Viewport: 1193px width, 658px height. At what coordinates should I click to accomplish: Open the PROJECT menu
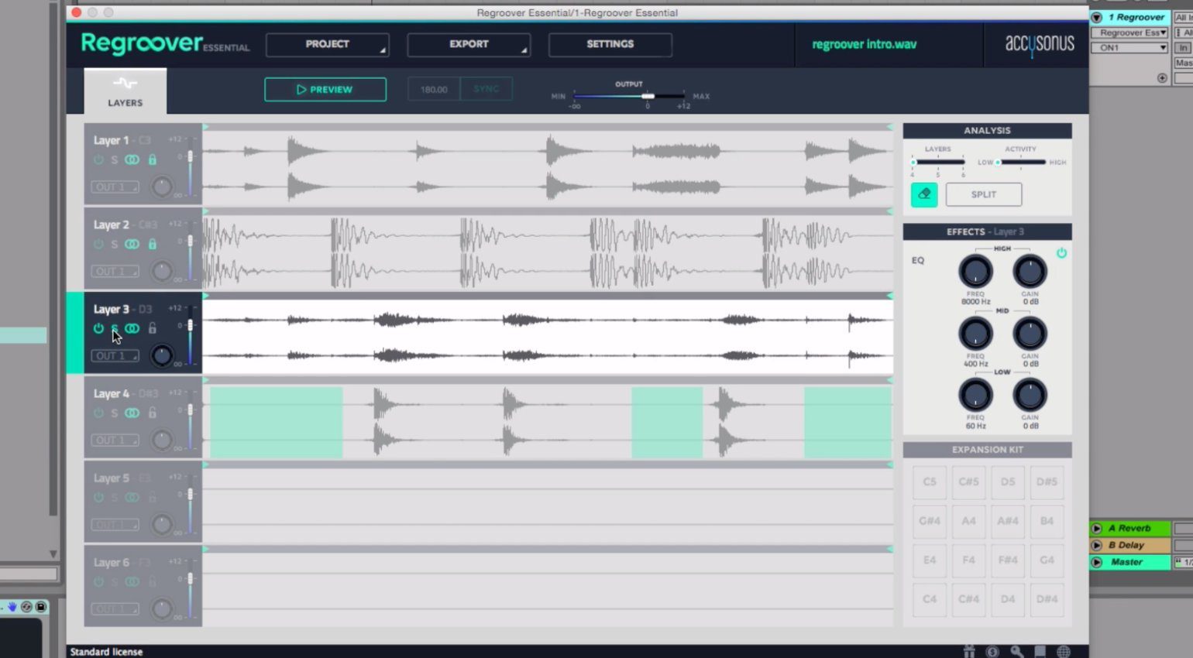[327, 44]
